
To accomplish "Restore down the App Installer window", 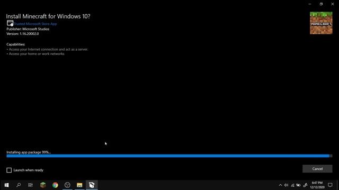I will [321, 4].
